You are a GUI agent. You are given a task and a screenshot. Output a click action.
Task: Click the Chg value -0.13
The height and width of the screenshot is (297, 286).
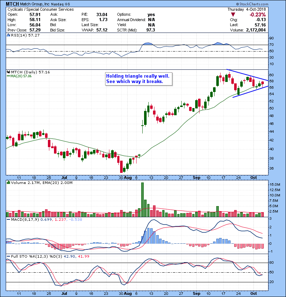[x=261, y=20]
